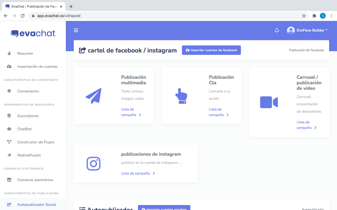
Task: Open Comercio electrónico sidebar link
Action: [35, 180]
